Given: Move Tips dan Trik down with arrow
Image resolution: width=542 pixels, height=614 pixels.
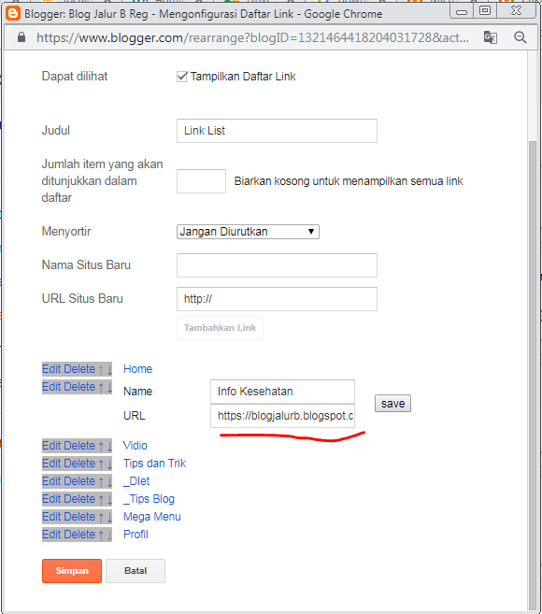Looking at the screenshot, I should point(109,464).
